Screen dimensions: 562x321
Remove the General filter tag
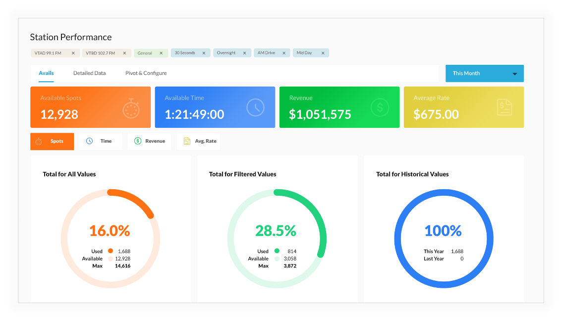(161, 53)
